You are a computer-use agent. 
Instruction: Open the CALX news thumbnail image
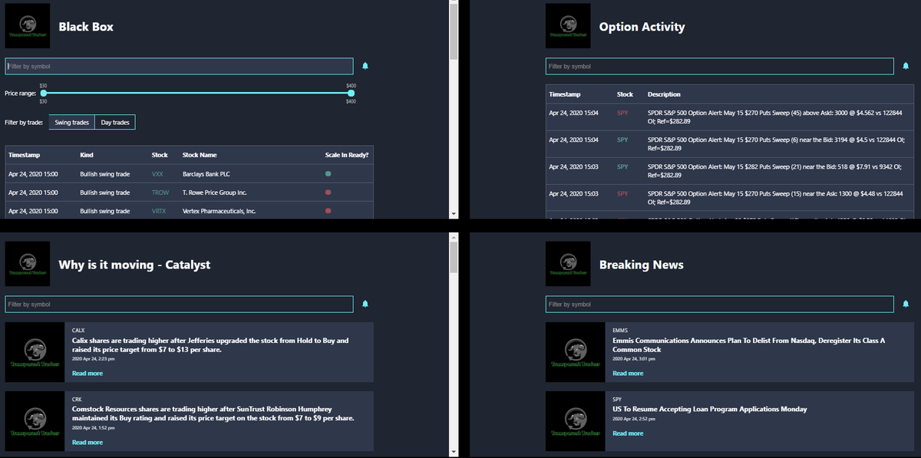pos(35,352)
